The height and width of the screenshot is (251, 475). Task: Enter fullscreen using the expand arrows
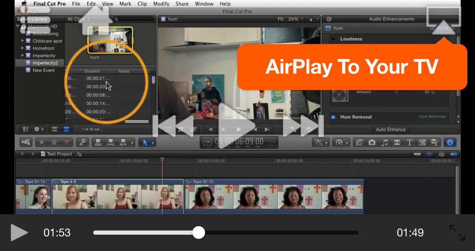(457, 233)
